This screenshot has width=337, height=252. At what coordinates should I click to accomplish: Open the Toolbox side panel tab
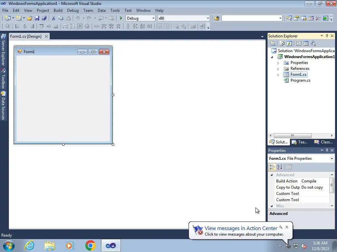click(3, 79)
